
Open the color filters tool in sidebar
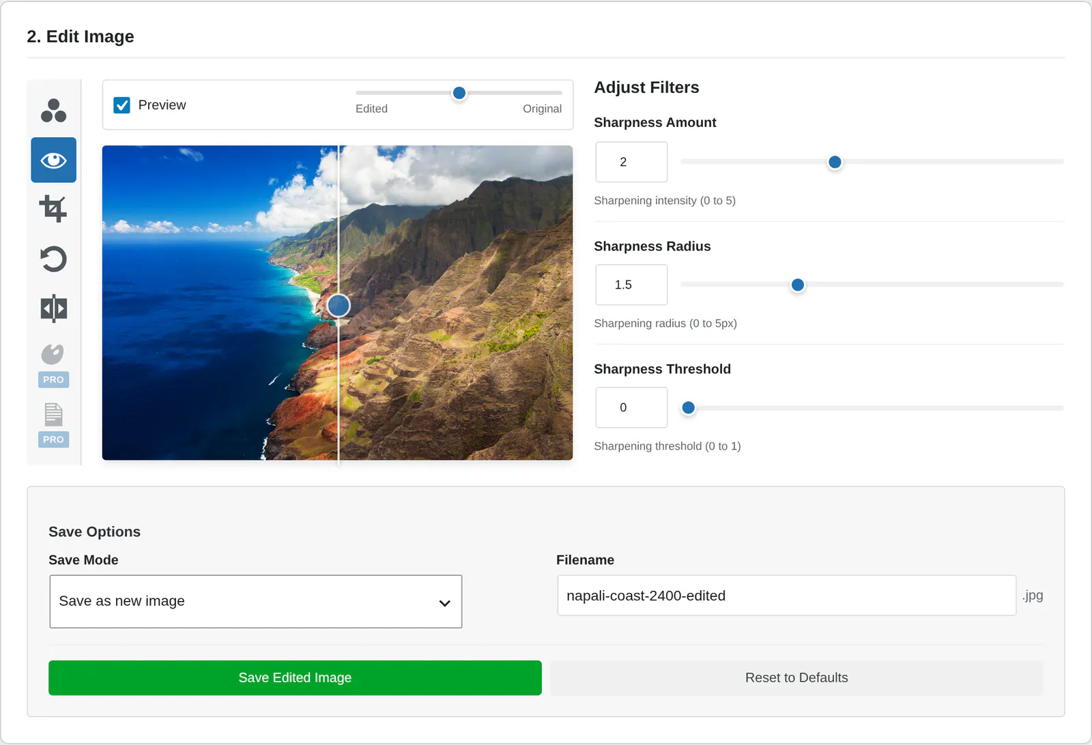click(53, 111)
